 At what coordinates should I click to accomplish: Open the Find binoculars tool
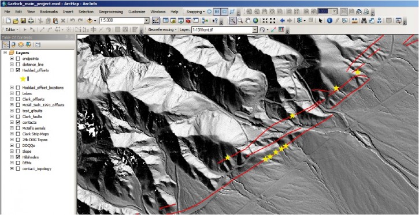click(x=364, y=21)
